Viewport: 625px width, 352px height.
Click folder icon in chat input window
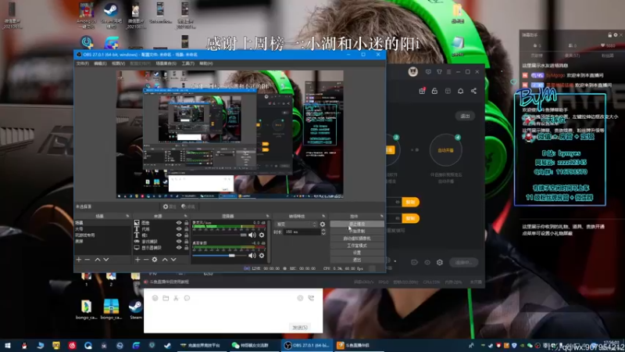tap(166, 298)
